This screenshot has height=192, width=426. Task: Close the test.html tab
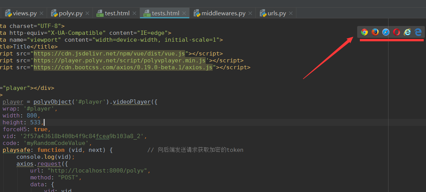(135, 13)
